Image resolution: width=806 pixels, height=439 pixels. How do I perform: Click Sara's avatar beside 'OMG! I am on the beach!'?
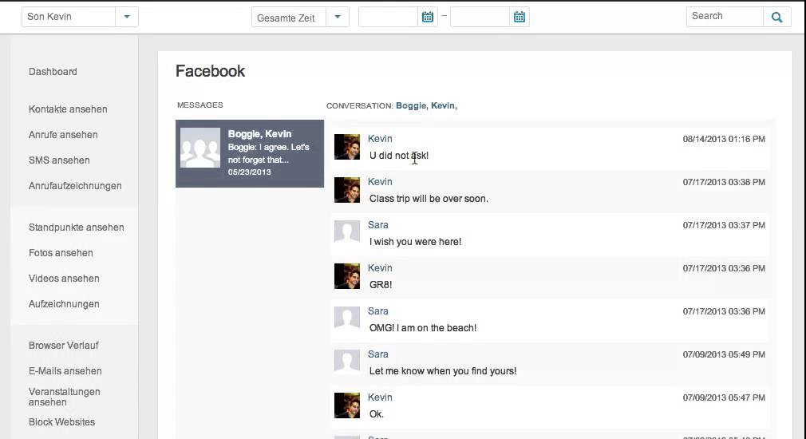pos(347,319)
